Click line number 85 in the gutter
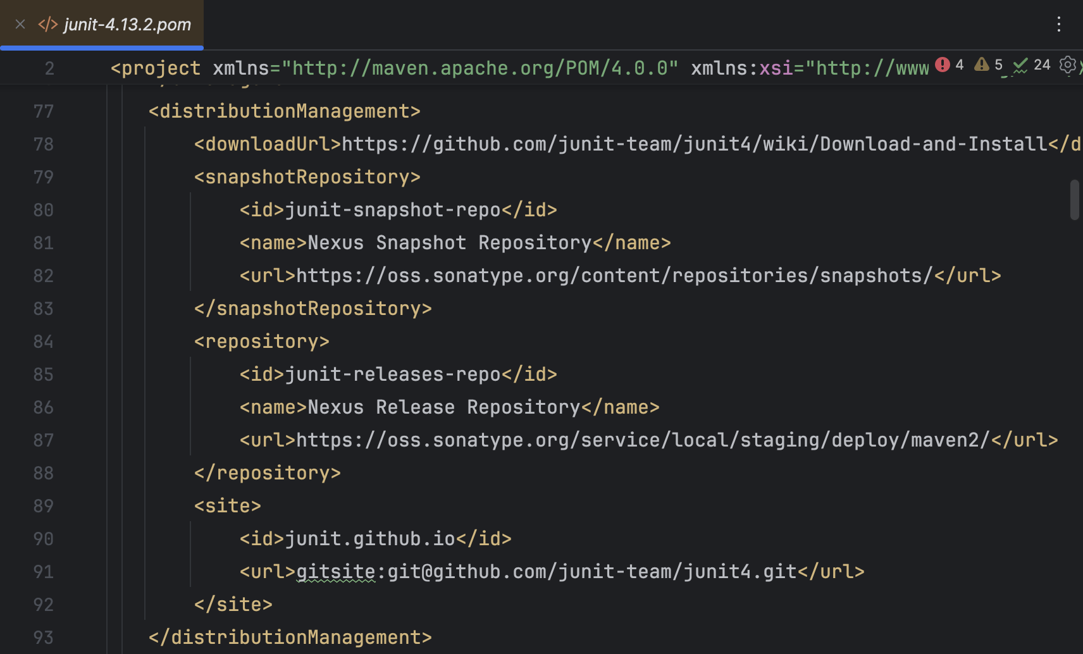Viewport: 1083px width, 654px height. click(x=44, y=374)
